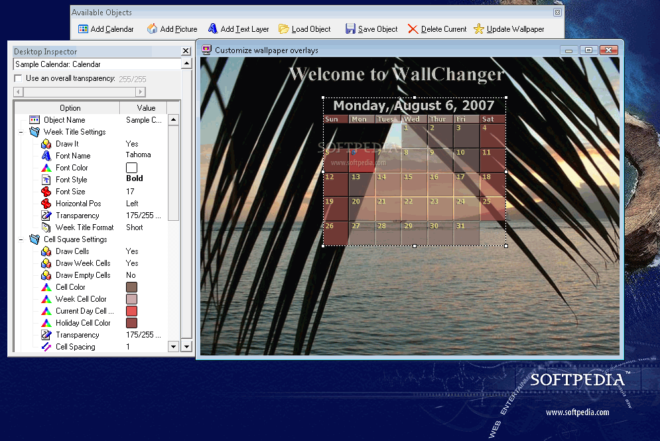Click the Font Size row icon
The width and height of the screenshot is (660, 441).
46,192
